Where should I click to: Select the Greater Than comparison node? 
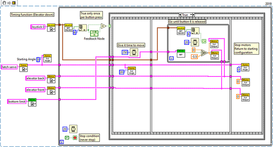(x=103, y=26)
